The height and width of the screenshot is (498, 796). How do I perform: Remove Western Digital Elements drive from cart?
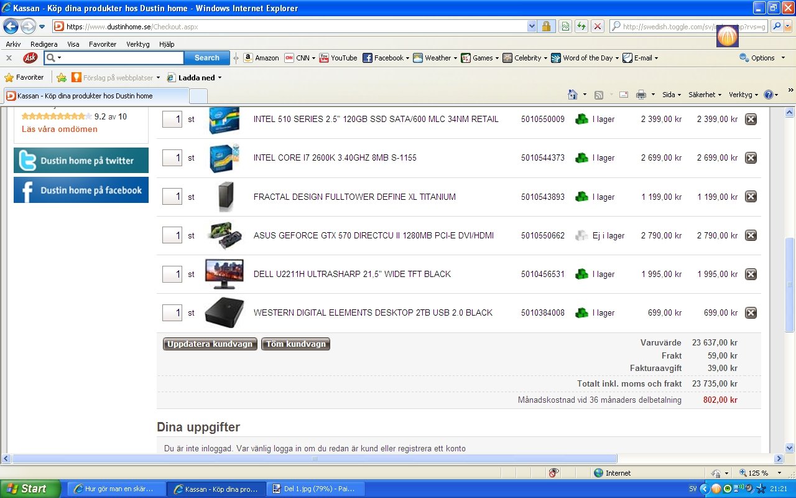click(x=751, y=313)
